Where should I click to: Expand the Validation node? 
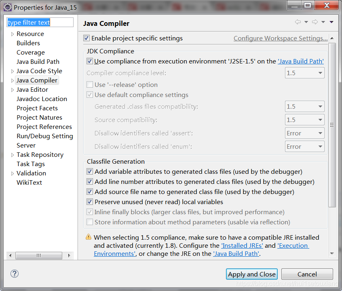click(x=13, y=173)
